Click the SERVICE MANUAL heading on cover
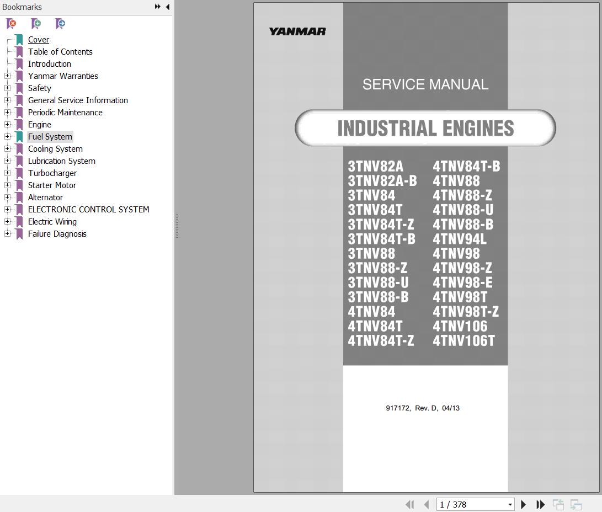602x512 pixels. click(425, 84)
